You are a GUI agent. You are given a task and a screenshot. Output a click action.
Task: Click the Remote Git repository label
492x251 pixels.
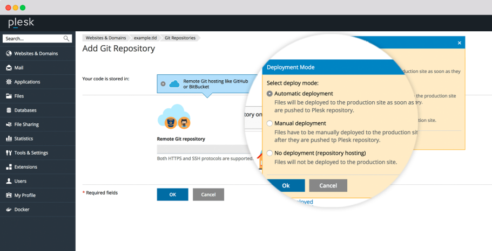pyautogui.click(x=181, y=138)
